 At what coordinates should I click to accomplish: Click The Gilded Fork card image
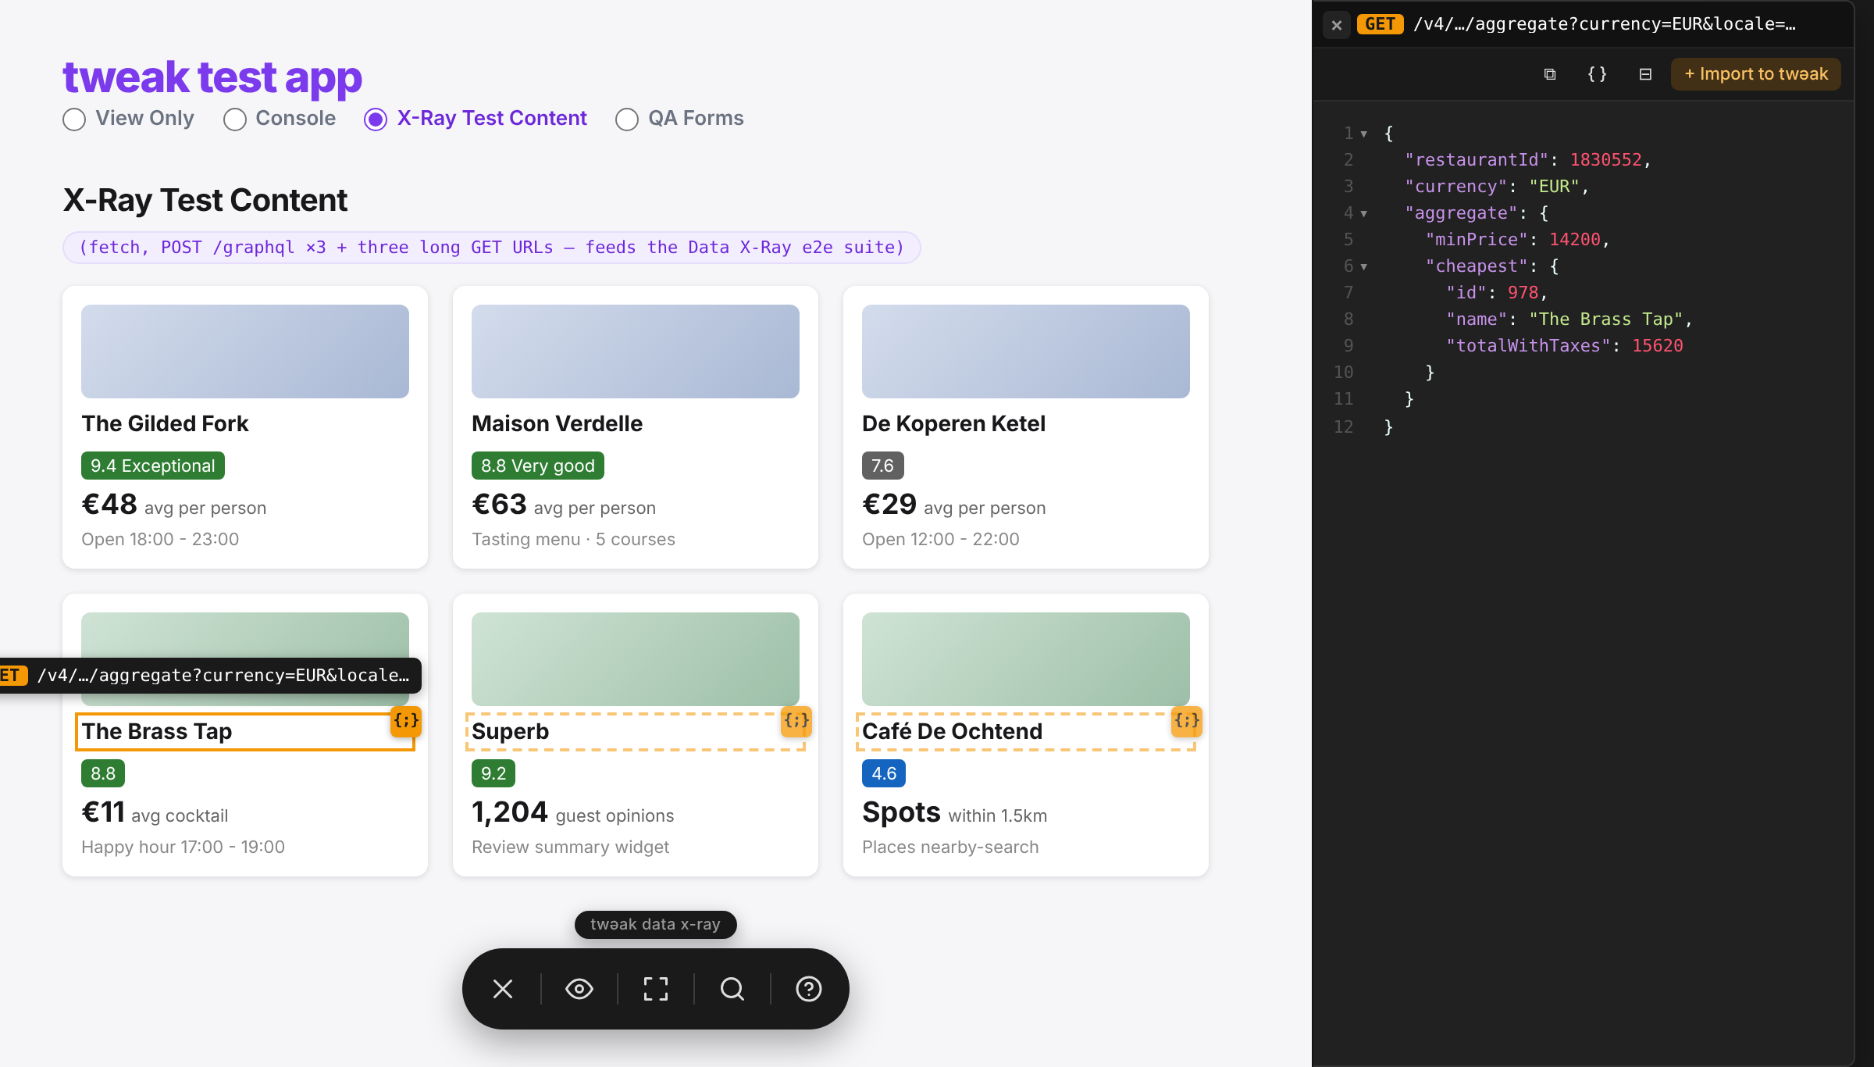coord(245,352)
